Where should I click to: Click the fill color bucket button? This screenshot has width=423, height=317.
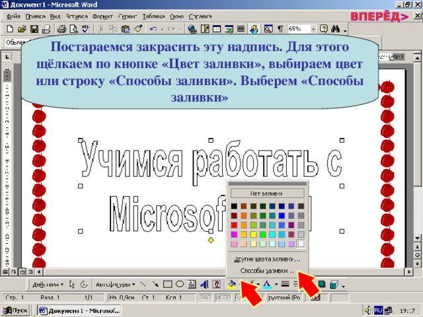point(232,285)
